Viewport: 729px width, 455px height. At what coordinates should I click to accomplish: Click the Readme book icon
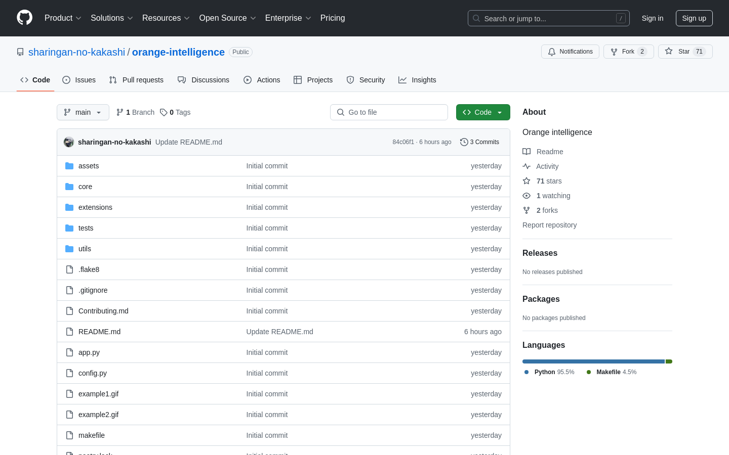[x=526, y=152]
